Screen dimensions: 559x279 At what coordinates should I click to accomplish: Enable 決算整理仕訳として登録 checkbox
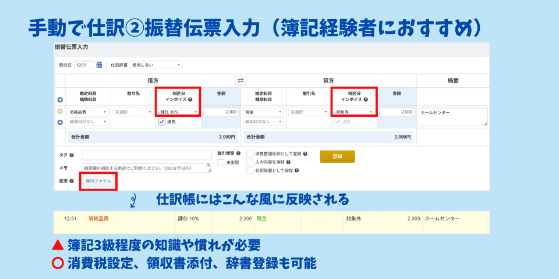(x=250, y=153)
